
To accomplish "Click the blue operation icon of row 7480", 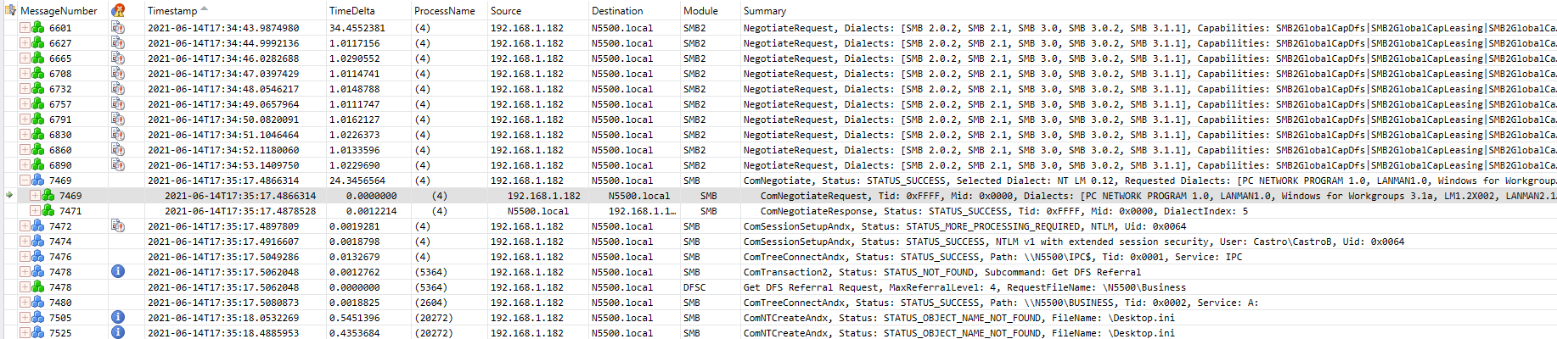I will 37,303.
